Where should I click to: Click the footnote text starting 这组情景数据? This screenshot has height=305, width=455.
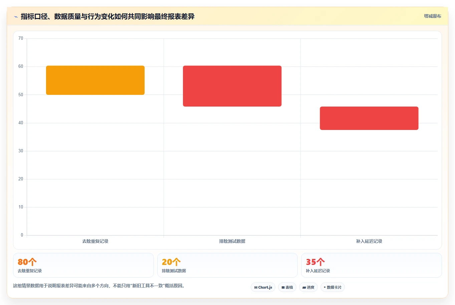[x=99, y=286]
